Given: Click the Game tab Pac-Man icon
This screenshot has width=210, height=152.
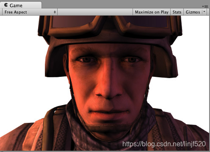Looking at the screenshot, I should 6,5.
